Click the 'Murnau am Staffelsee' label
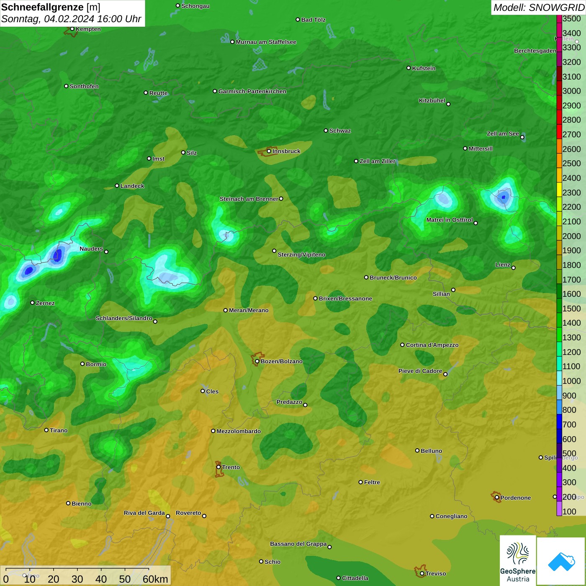Viewport: 586px width, 586px height. (266, 42)
